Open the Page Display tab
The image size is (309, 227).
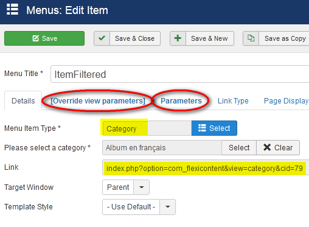tap(286, 101)
